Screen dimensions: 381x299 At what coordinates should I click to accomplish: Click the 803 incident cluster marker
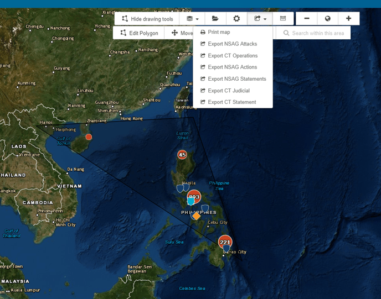[194, 196]
